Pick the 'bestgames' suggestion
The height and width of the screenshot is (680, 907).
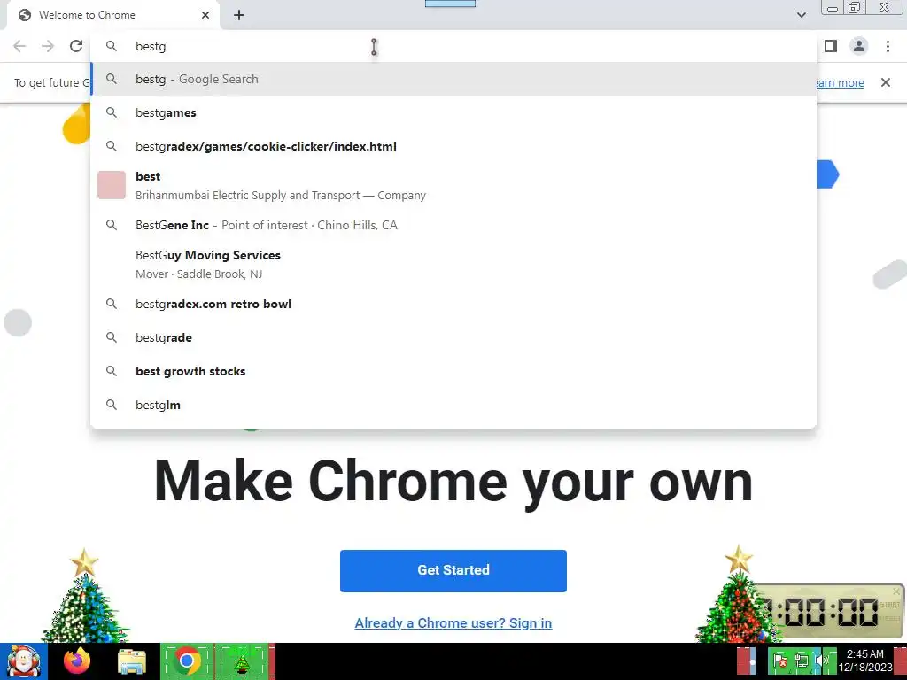pyautogui.click(x=453, y=112)
